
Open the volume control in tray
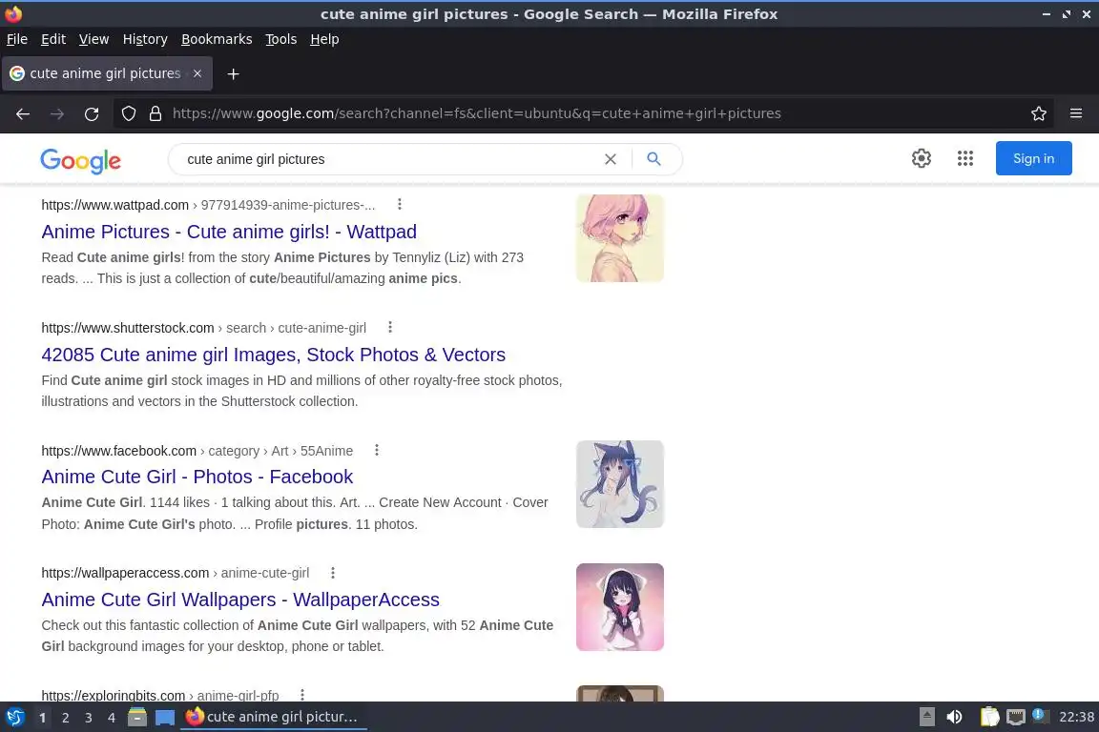(x=954, y=717)
